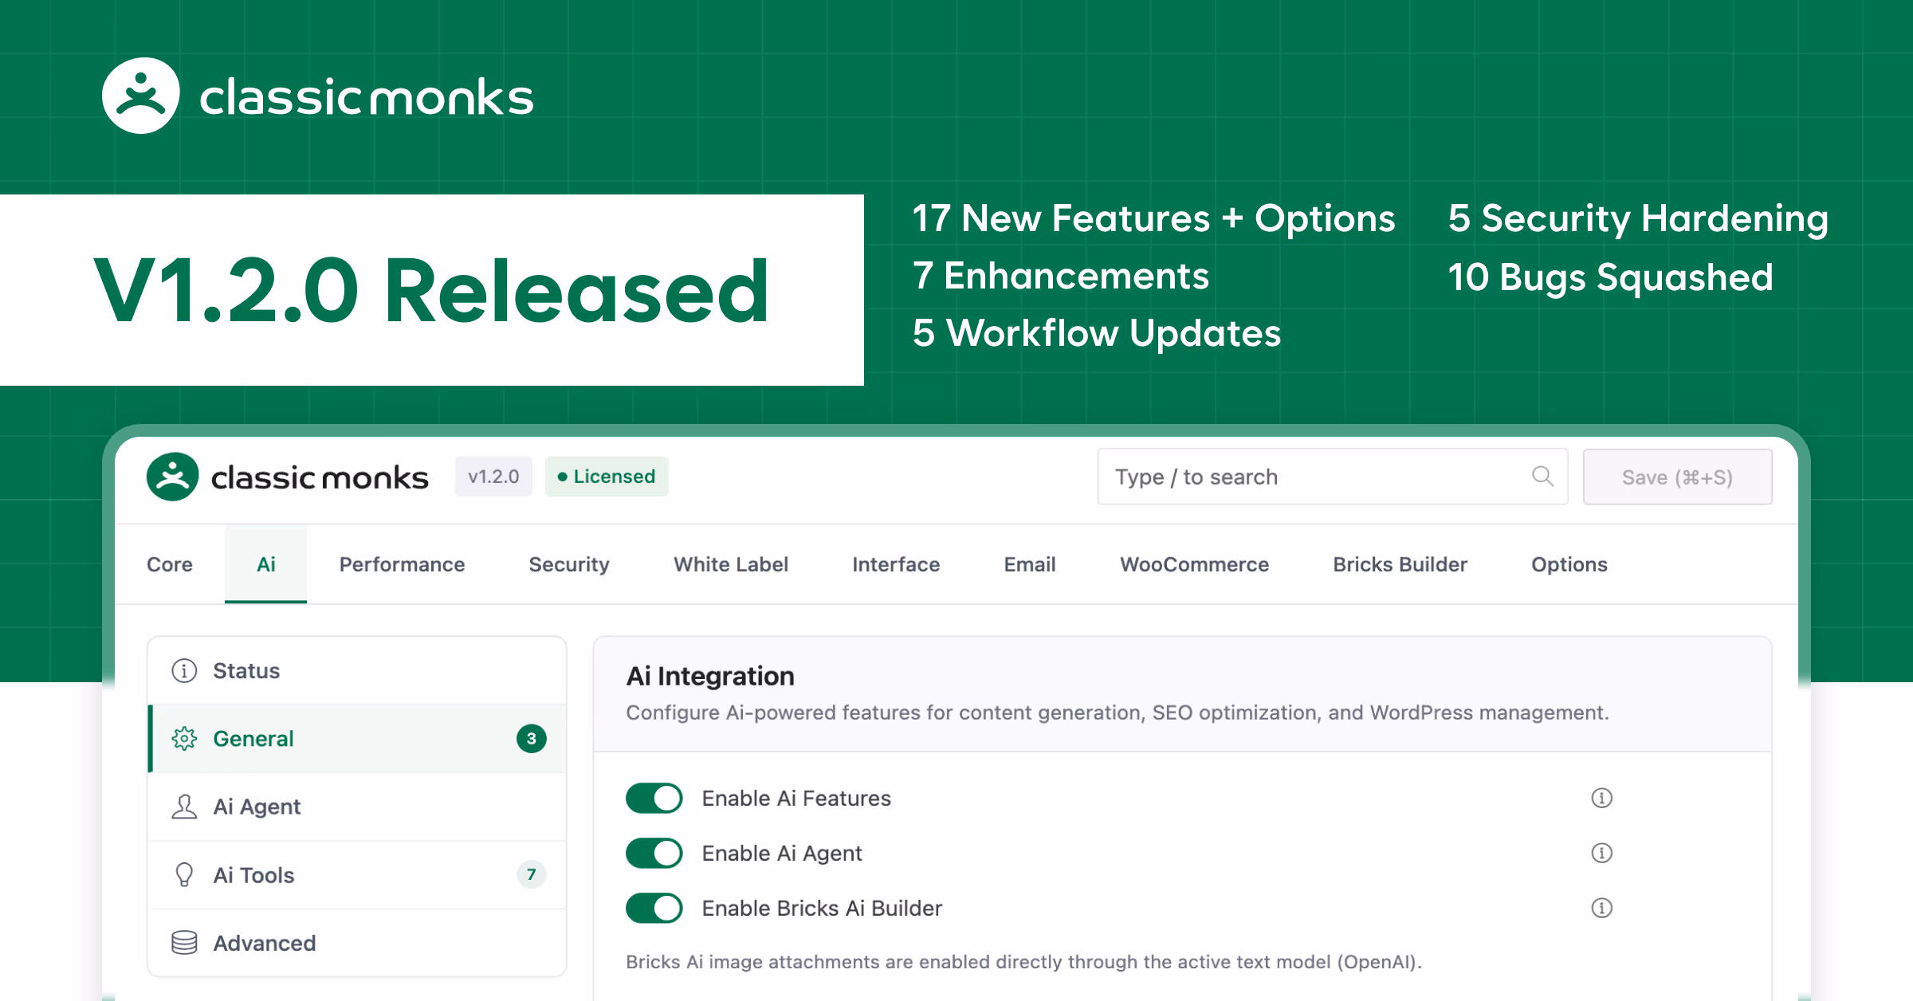
Task: Click the Ai Agent person icon
Action: tap(184, 807)
